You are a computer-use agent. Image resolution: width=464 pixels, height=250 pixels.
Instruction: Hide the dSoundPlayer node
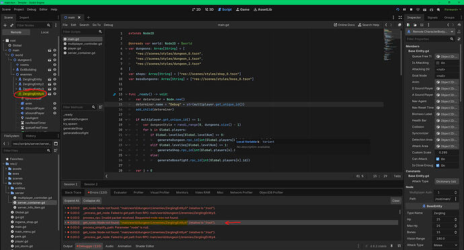54,108
